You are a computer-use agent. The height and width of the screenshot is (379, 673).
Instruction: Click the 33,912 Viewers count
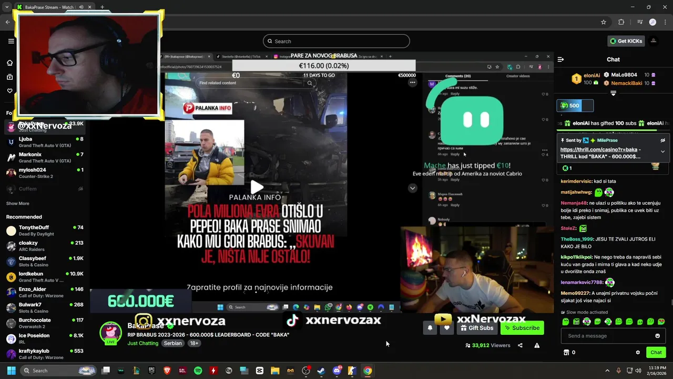pos(488,345)
